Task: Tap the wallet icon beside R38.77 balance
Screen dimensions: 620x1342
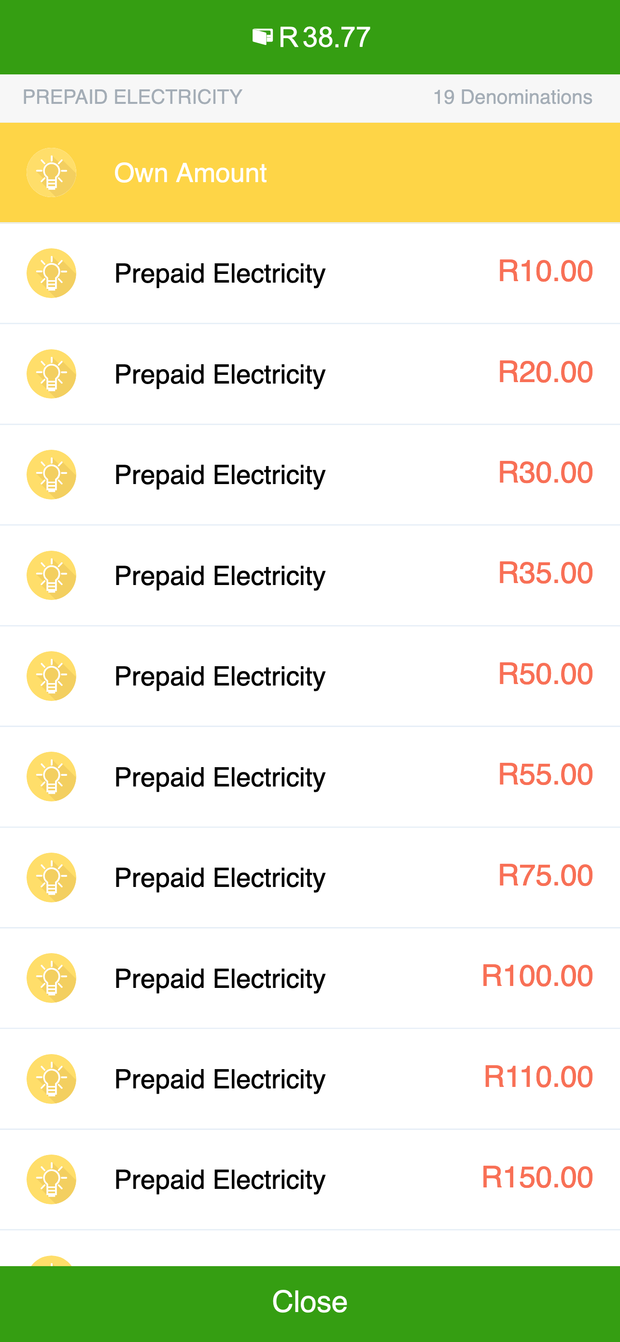Action: pos(262,37)
